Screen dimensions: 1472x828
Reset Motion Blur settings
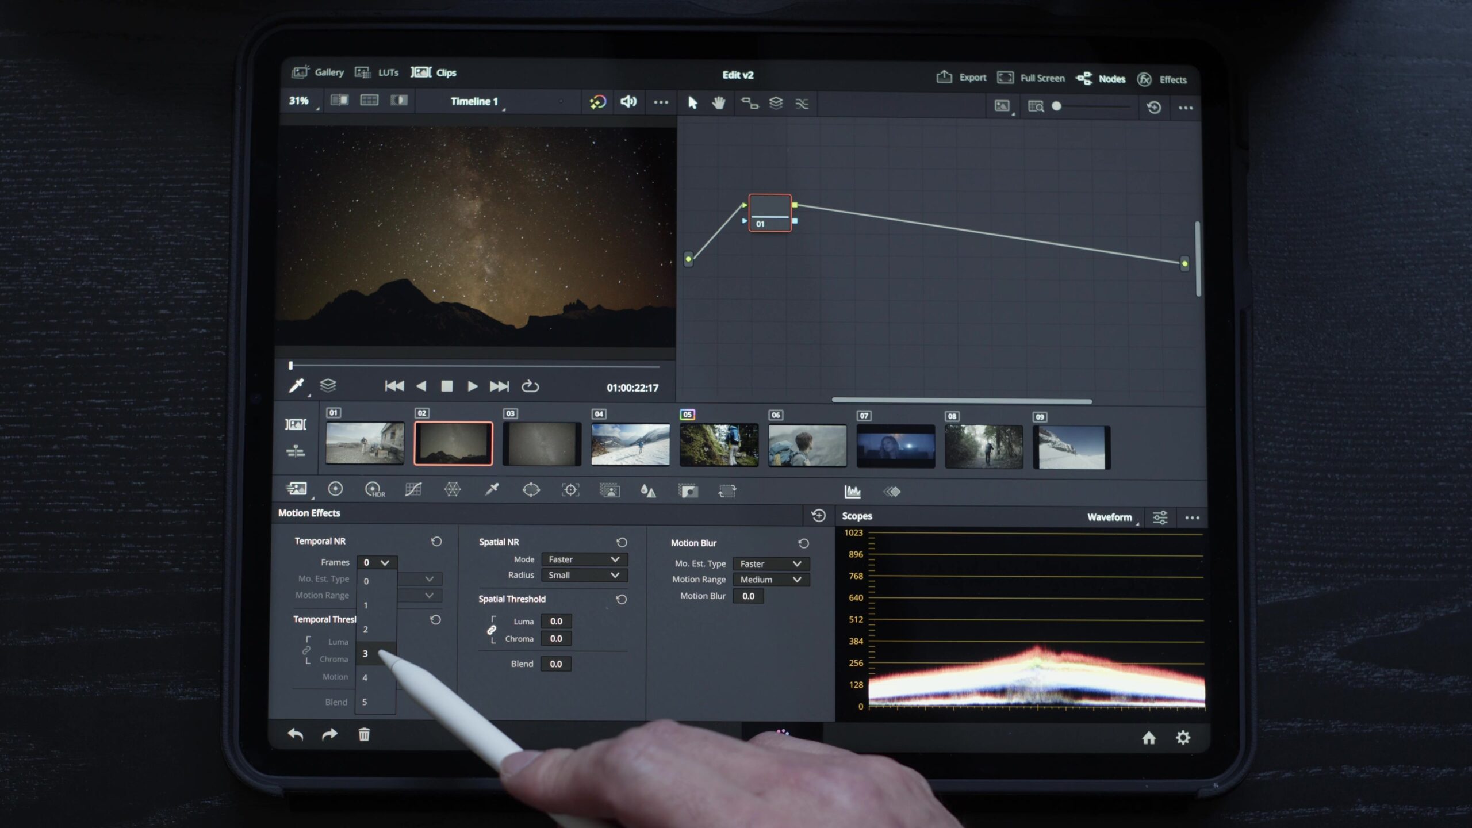pyautogui.click(x=803, y=543)
